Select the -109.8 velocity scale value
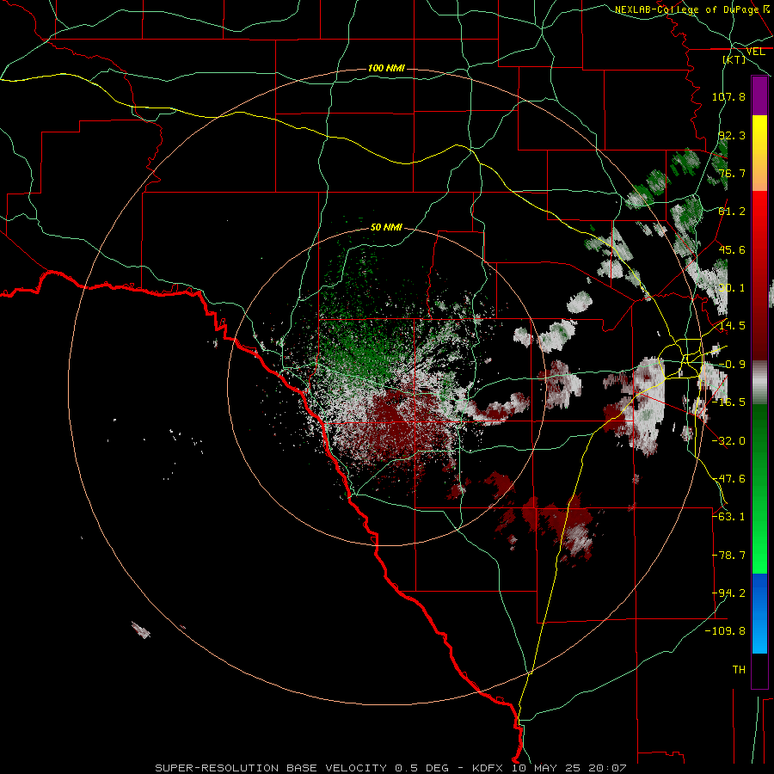 (725, 631)
